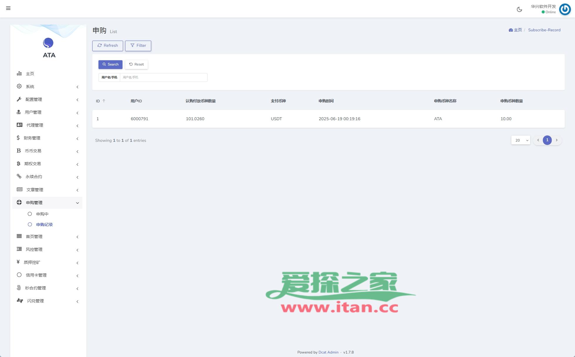The height and width of the screenshot is (357, 575).
Task: Click the Refresh button
Action: coord(108,46)
